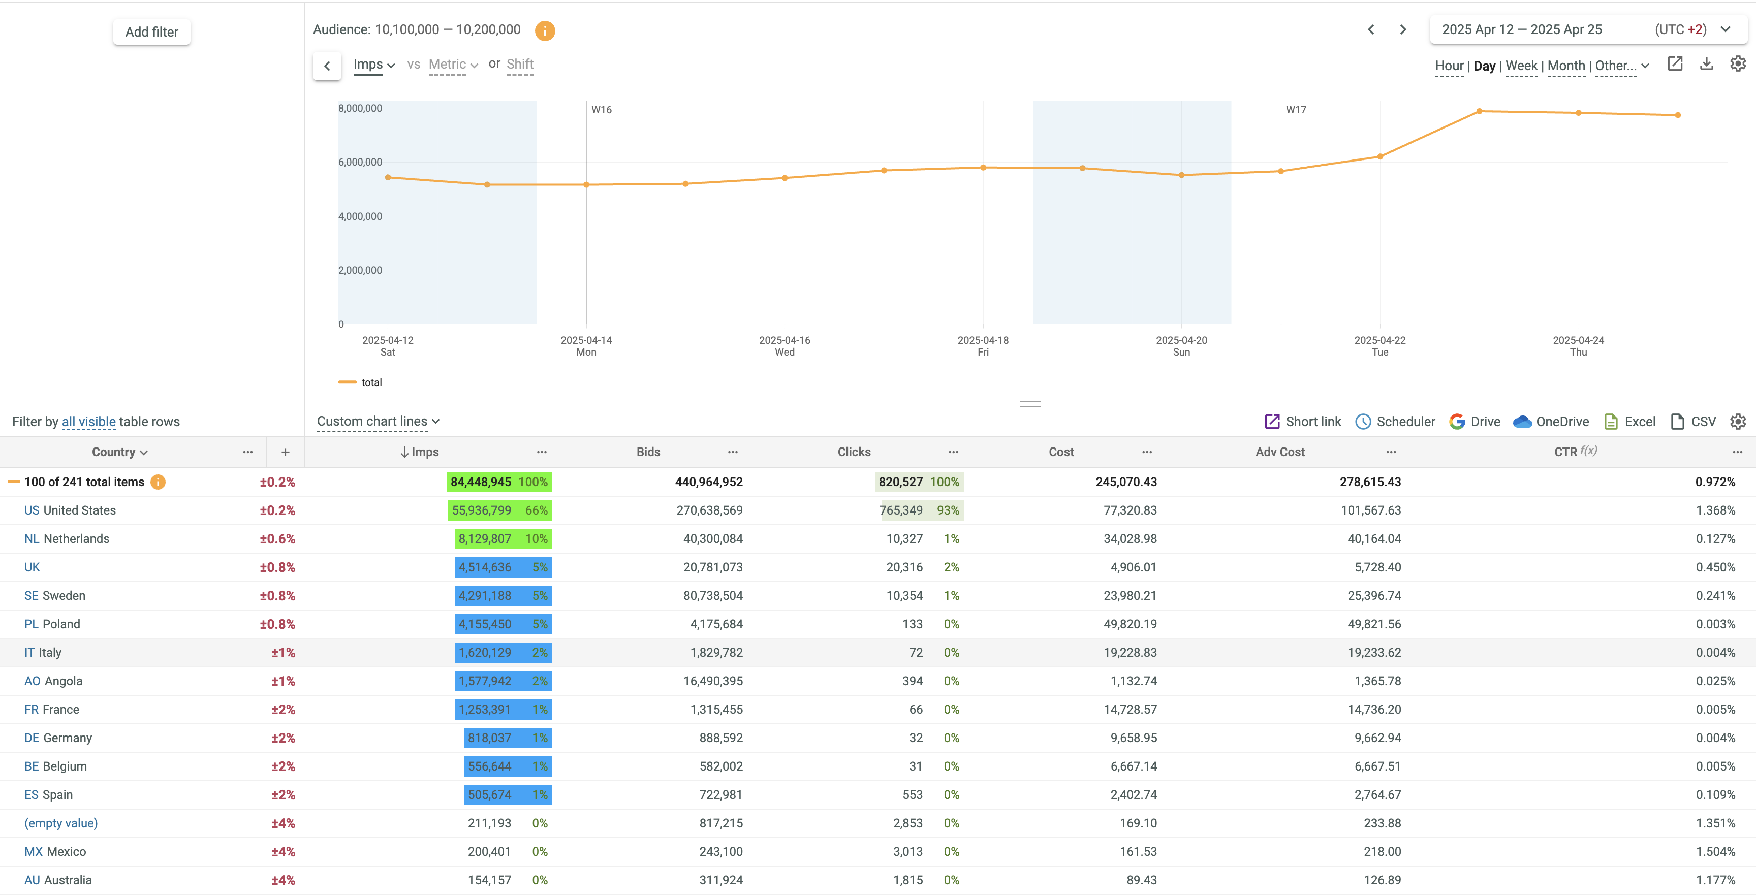Click the US United States row link

70,510
